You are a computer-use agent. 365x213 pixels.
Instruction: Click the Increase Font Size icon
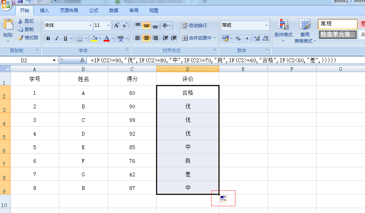click(x=116, y=25)
